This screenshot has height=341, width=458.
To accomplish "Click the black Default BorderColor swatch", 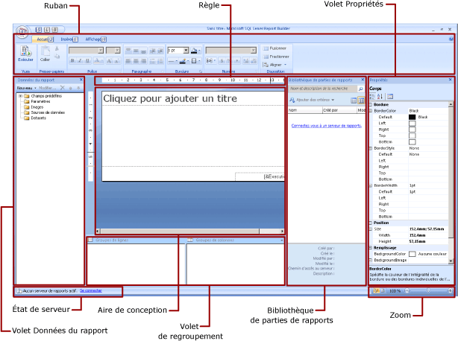I will tap(412, 117).
